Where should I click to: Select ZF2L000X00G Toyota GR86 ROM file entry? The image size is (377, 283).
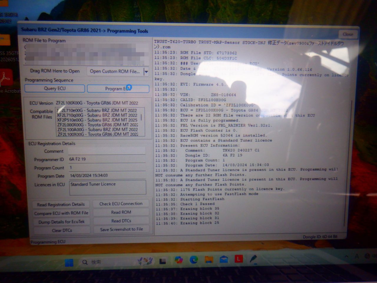(98, 125)
